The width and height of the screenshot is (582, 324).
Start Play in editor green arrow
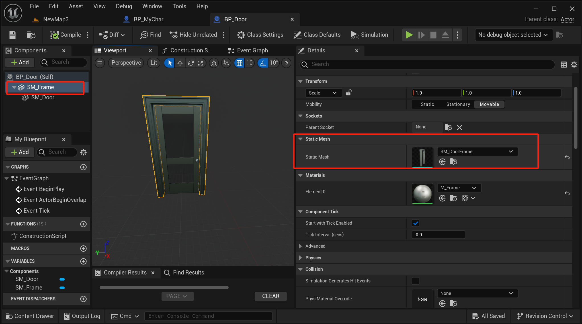click(409, 35)
